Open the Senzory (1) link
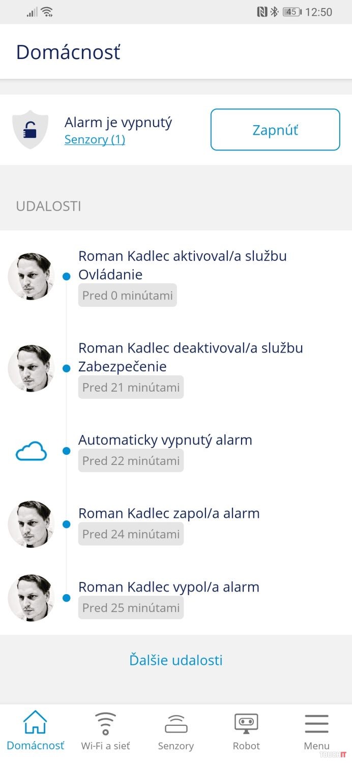The image size is (352, 763). coord(95,139)
